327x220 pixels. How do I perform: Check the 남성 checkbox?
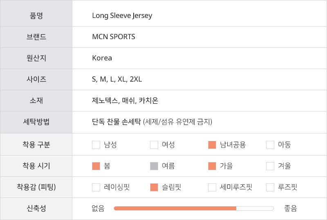coord(96,145)
